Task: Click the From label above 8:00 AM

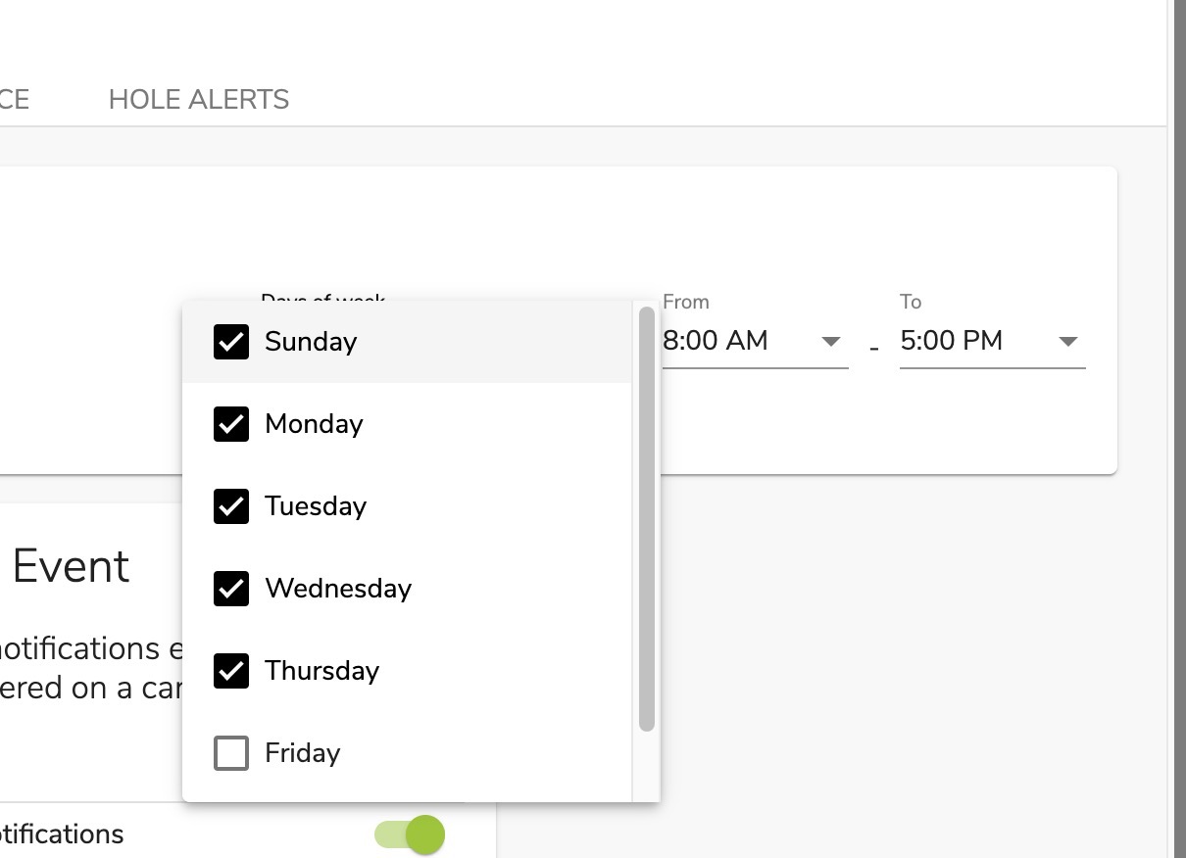Action: [x=686, y=302]
